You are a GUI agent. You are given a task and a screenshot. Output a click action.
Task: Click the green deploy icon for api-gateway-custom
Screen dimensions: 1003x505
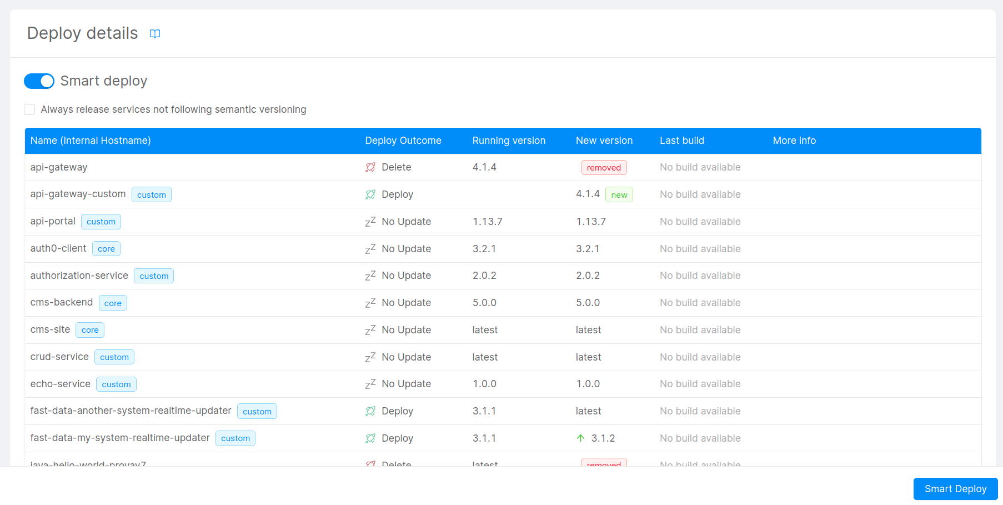(370, 194)
